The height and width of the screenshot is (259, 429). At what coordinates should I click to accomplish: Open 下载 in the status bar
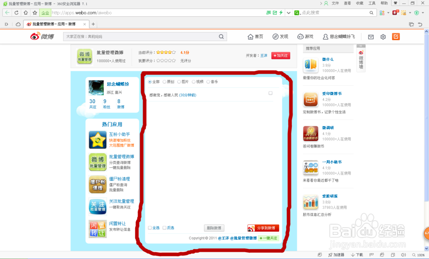[x=357, y=255]
